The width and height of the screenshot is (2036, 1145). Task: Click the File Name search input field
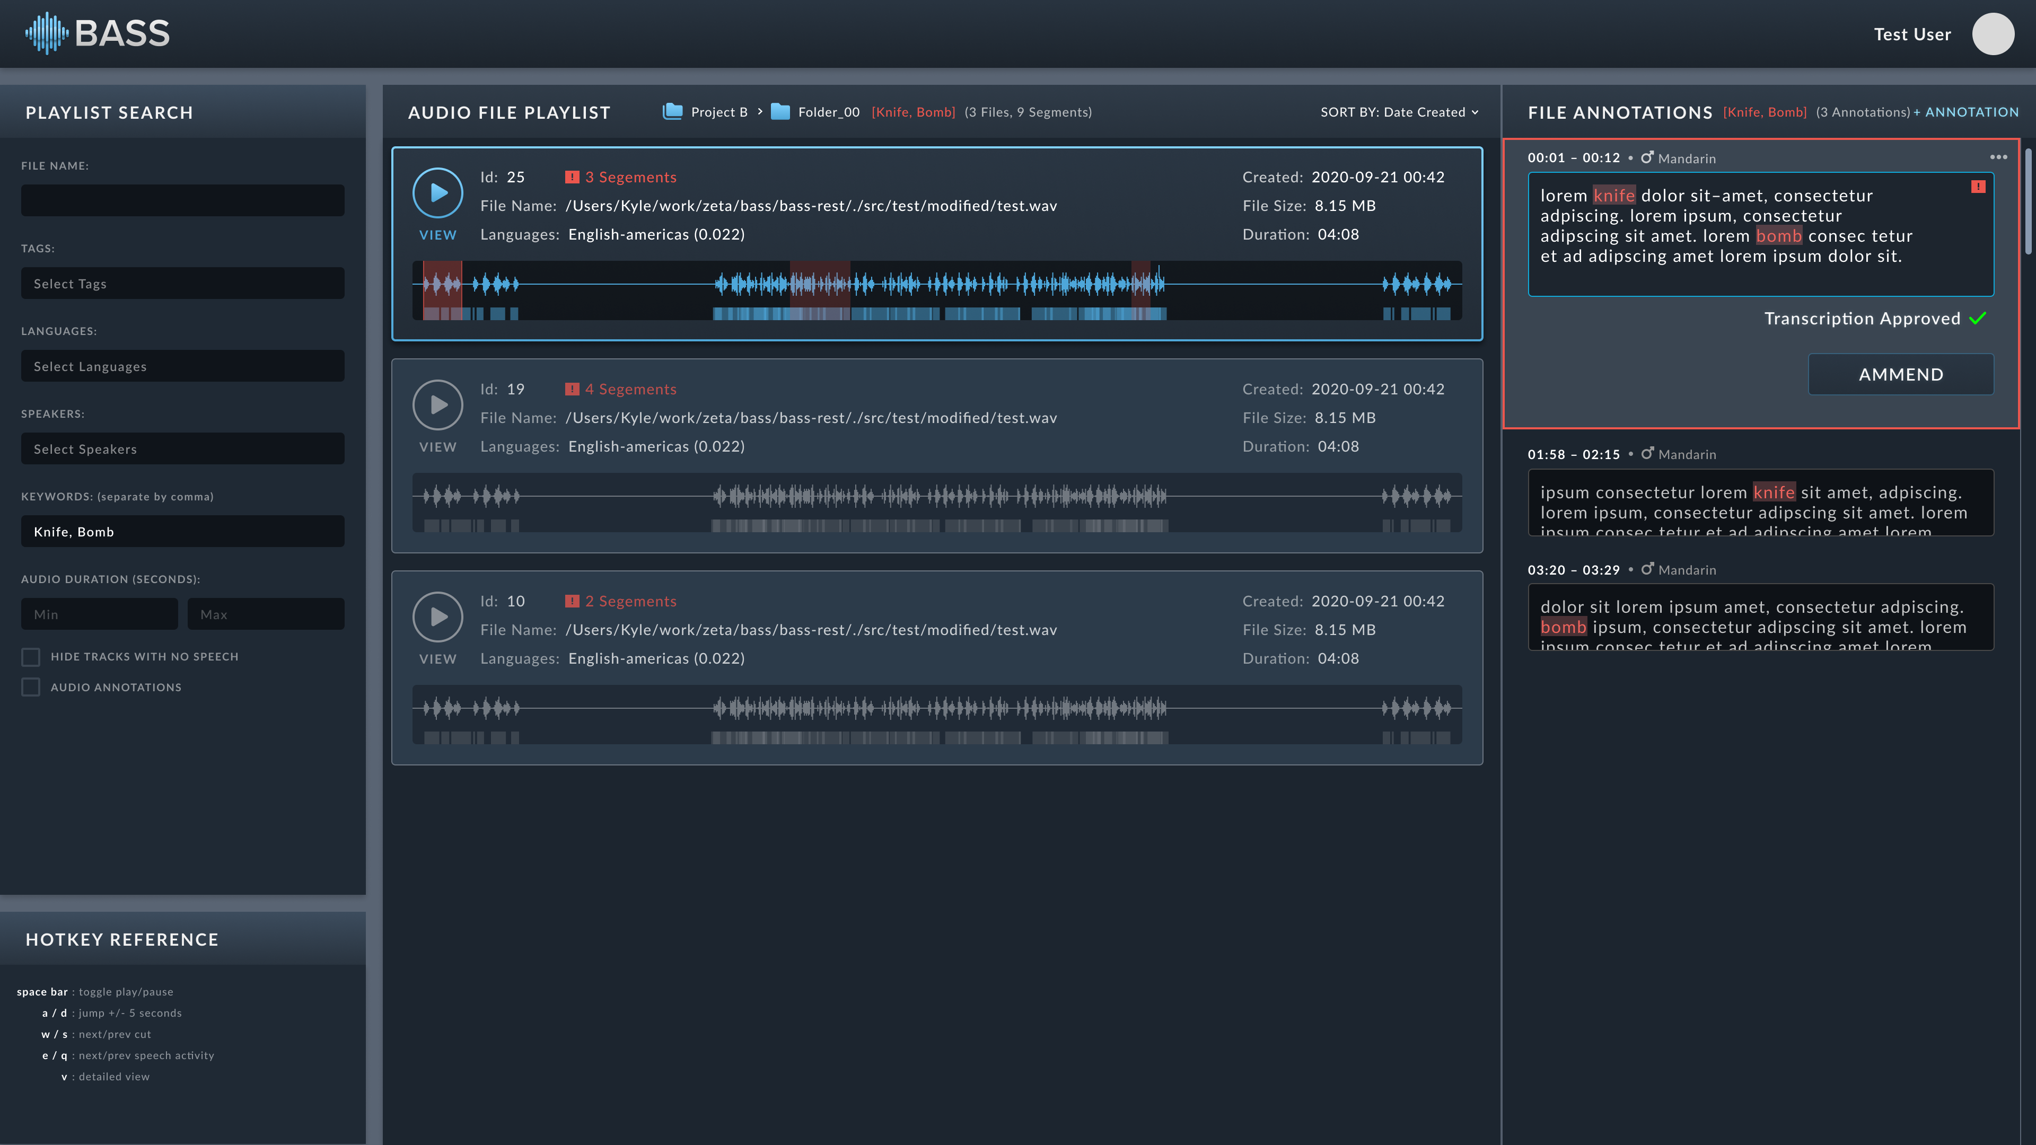[x=182, y=201]
